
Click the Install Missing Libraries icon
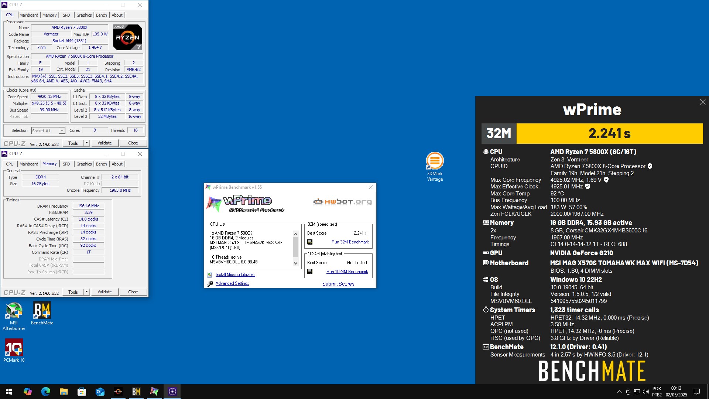210,274
